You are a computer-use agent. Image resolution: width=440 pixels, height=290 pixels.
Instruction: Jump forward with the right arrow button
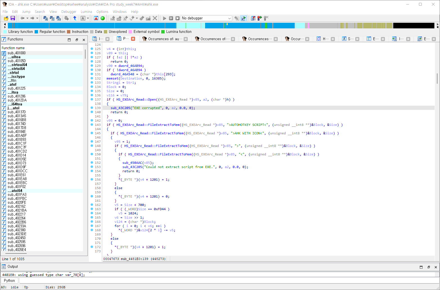(x=32, y=18)
